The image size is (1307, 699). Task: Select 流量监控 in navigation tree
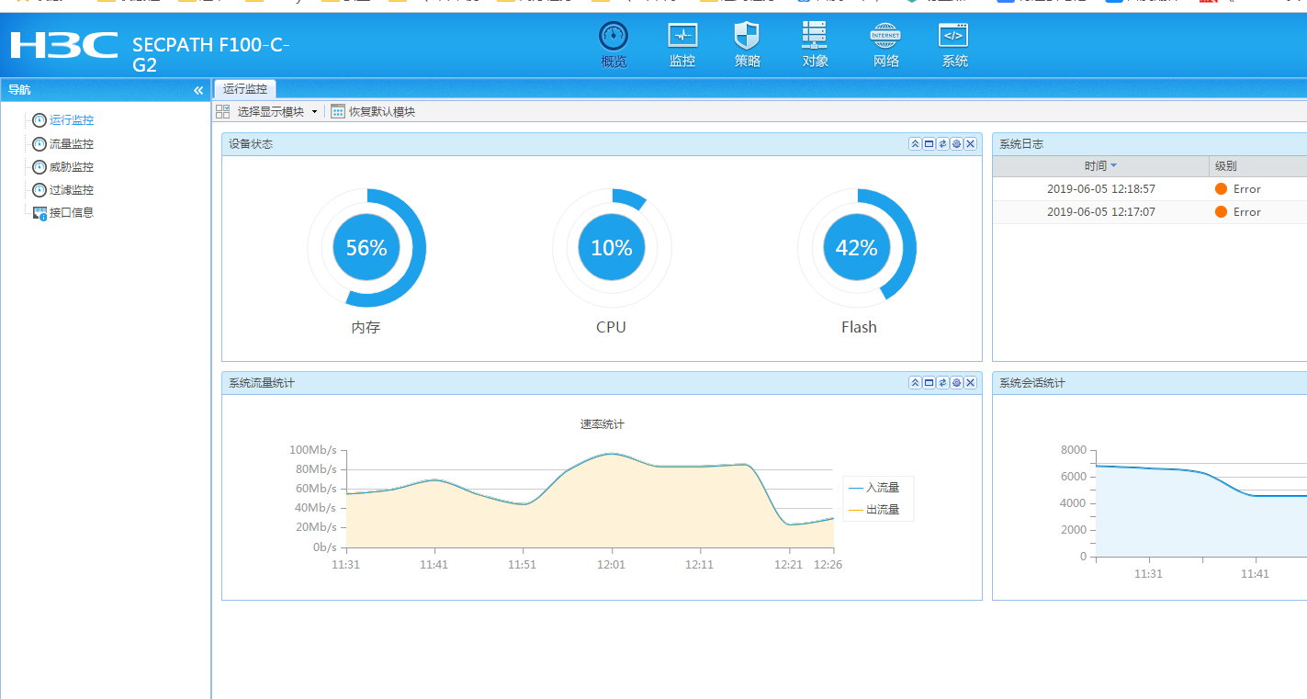71,144
